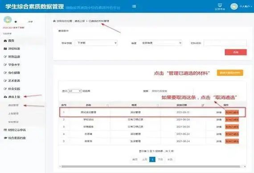Open 社会实践 in the sidebar menu
The width and height of the screenshot is (254, 173).
(x=14, y=89)
